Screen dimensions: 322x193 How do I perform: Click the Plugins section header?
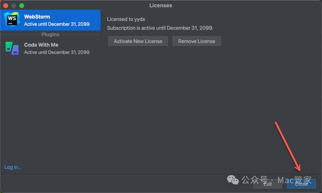50,35
